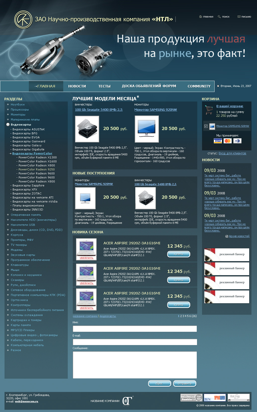Click the Uralweb counter badge
Screen dimensions: 257x412
pos(215,397)
